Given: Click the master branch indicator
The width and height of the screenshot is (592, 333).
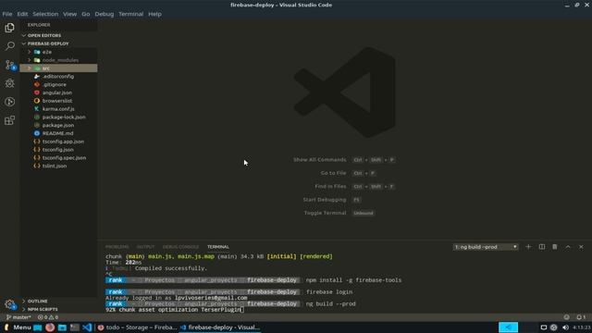Looking at the screenshot, I should [x=18, y=317].
